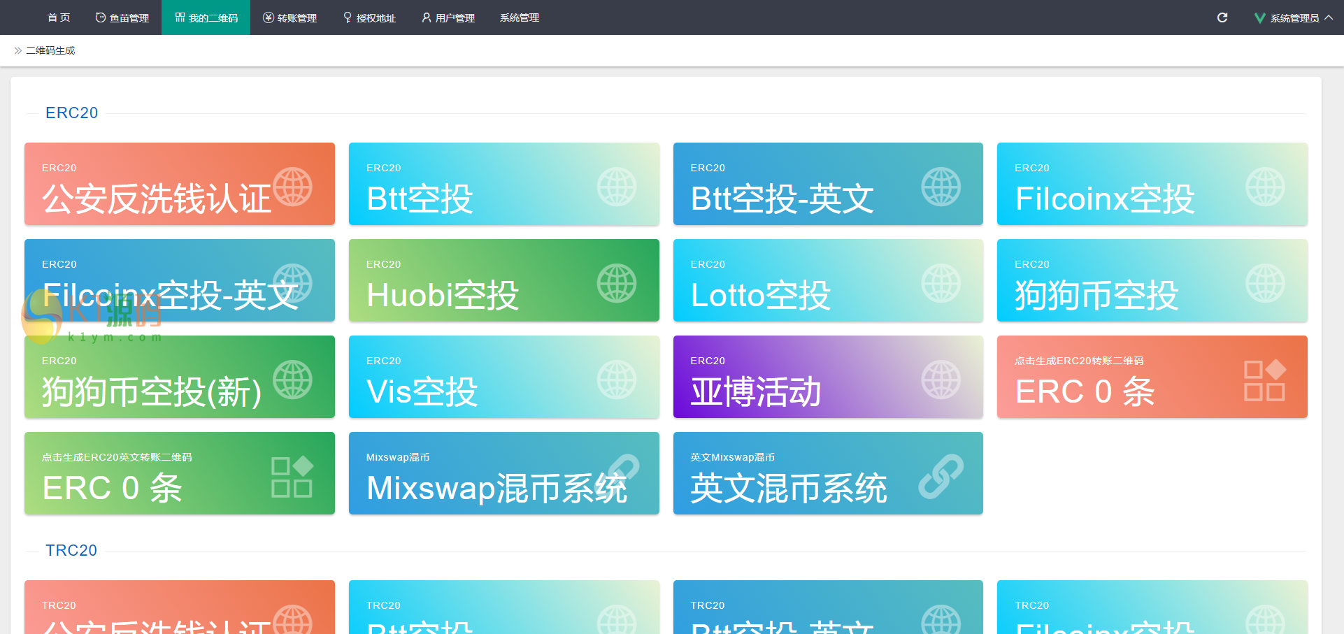Select the purple 亚博活动 gradient card

828,377
